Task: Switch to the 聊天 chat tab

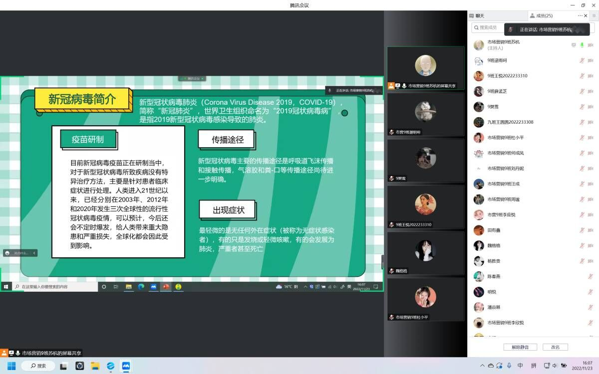Action: pos(479,16)
